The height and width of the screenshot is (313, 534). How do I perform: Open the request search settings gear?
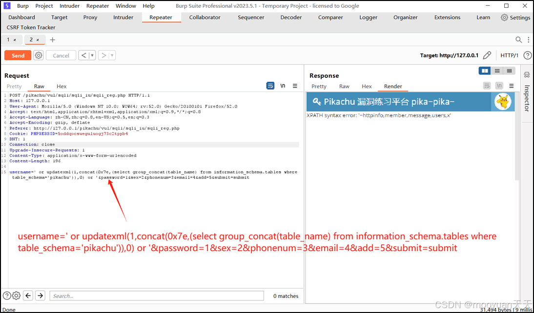[16, 295]
